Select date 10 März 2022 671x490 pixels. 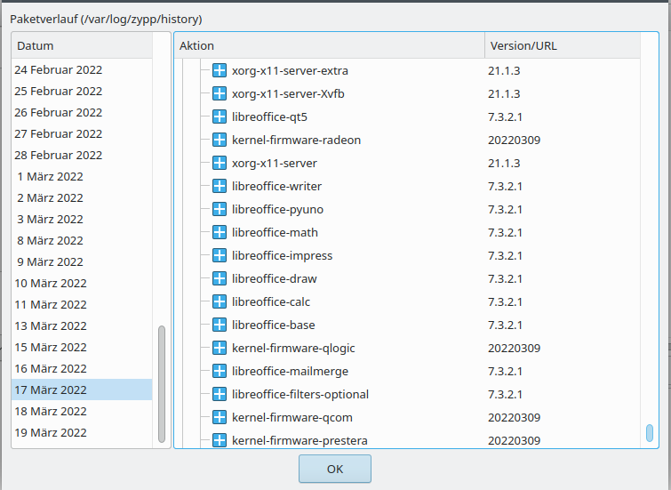click(82, 283)
